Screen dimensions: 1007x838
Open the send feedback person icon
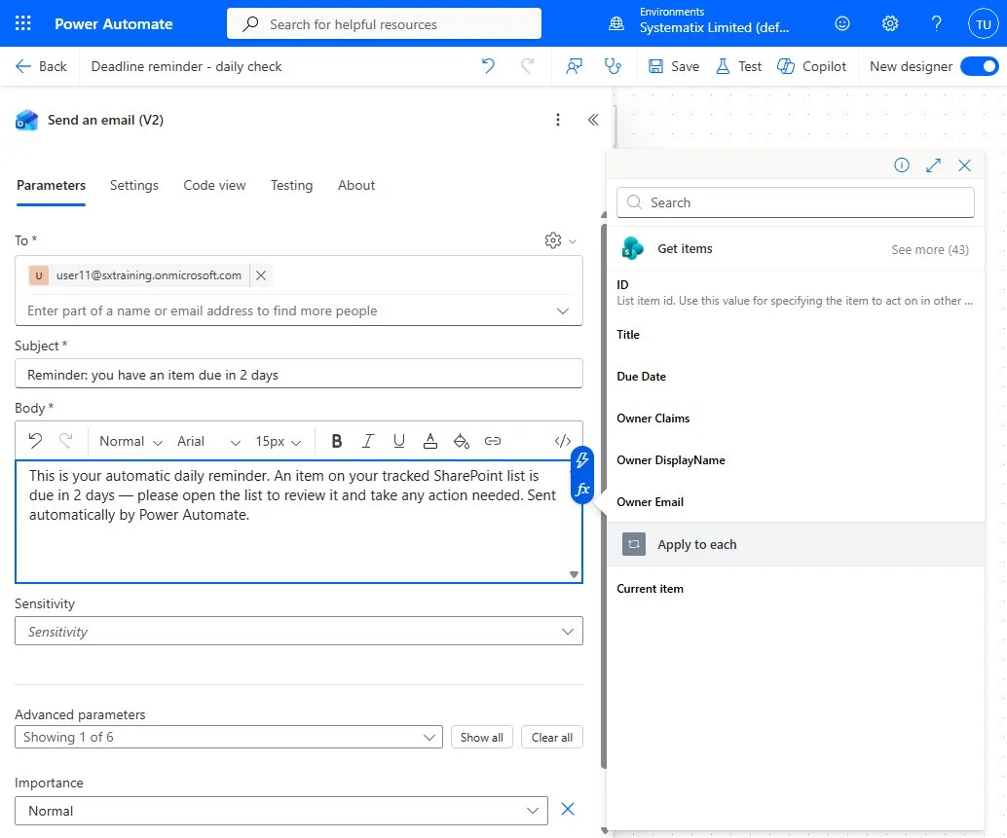(575, 66)
